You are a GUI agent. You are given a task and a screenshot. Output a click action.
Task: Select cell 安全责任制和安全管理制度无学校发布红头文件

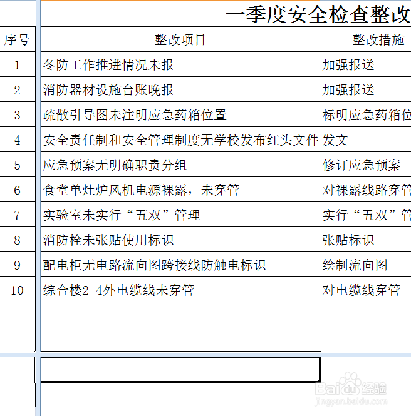(x=180, y=140)
